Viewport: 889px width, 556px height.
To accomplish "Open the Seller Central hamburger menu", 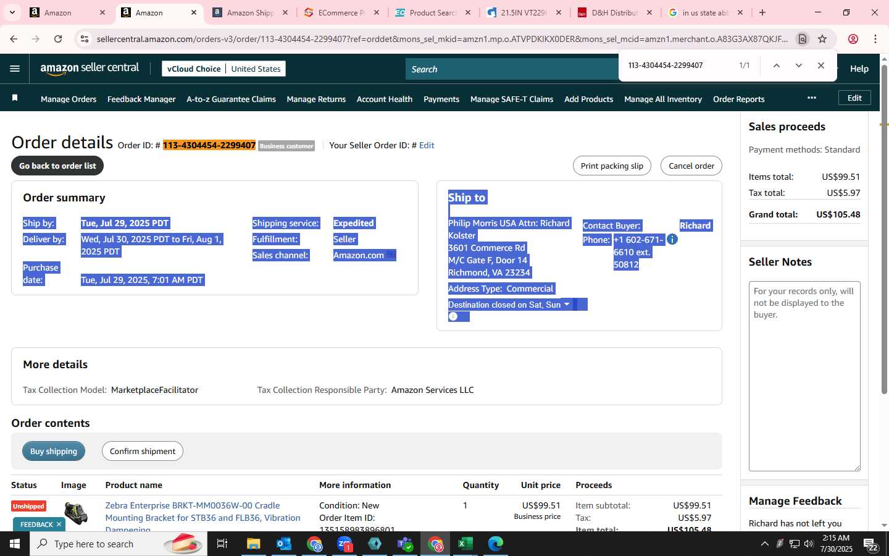I will pyautogui.click(x=15, y=69).
